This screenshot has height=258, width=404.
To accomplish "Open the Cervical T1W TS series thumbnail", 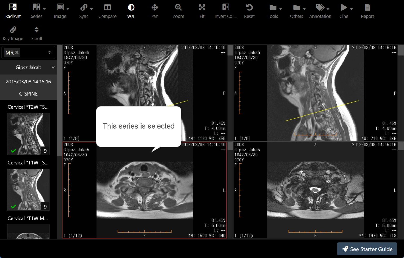I will (28, 189).
